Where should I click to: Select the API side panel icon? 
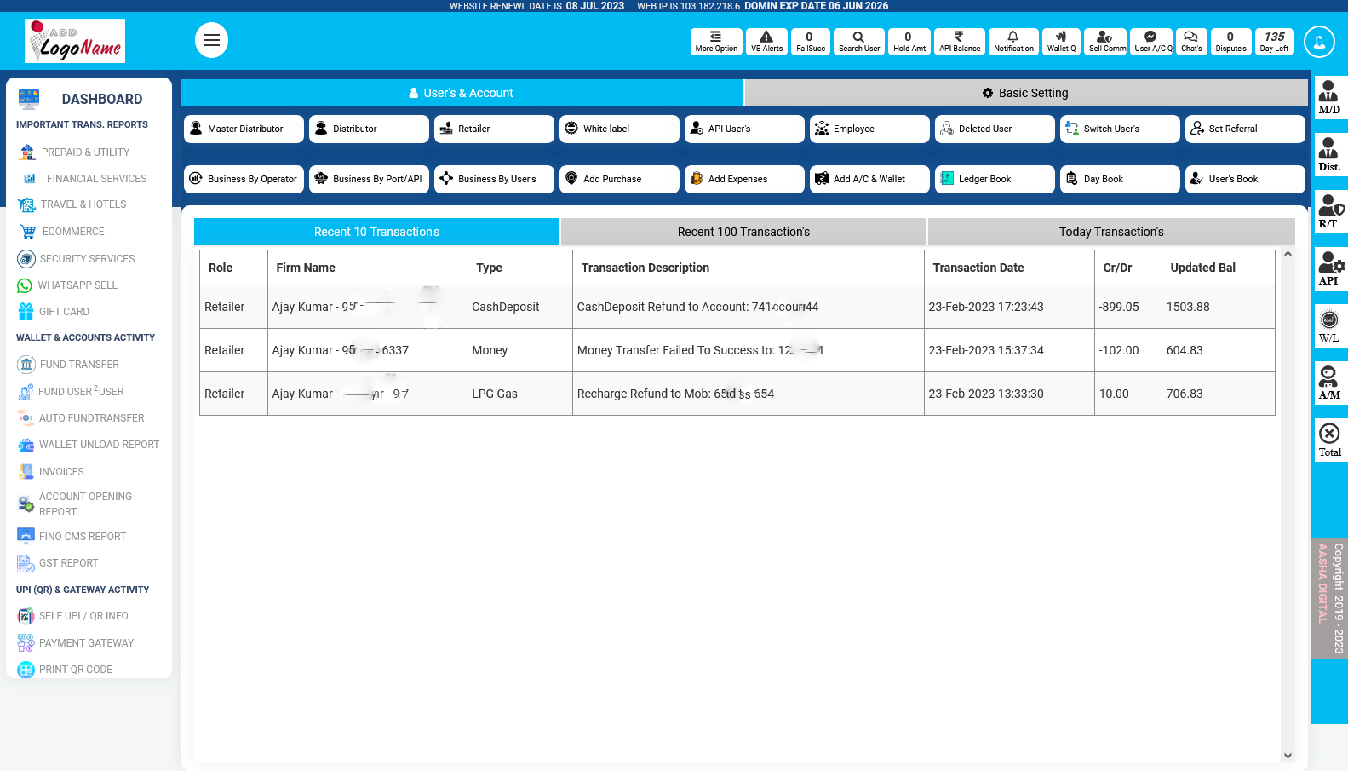1328,268
